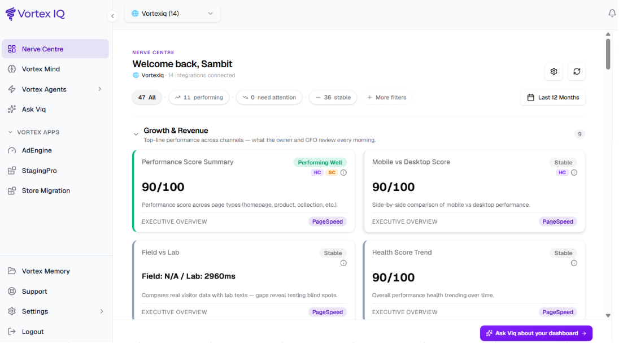This screenshot has width=623, height=343.
Task: Click the Performing Well status badge
Action: click(320, 162)
